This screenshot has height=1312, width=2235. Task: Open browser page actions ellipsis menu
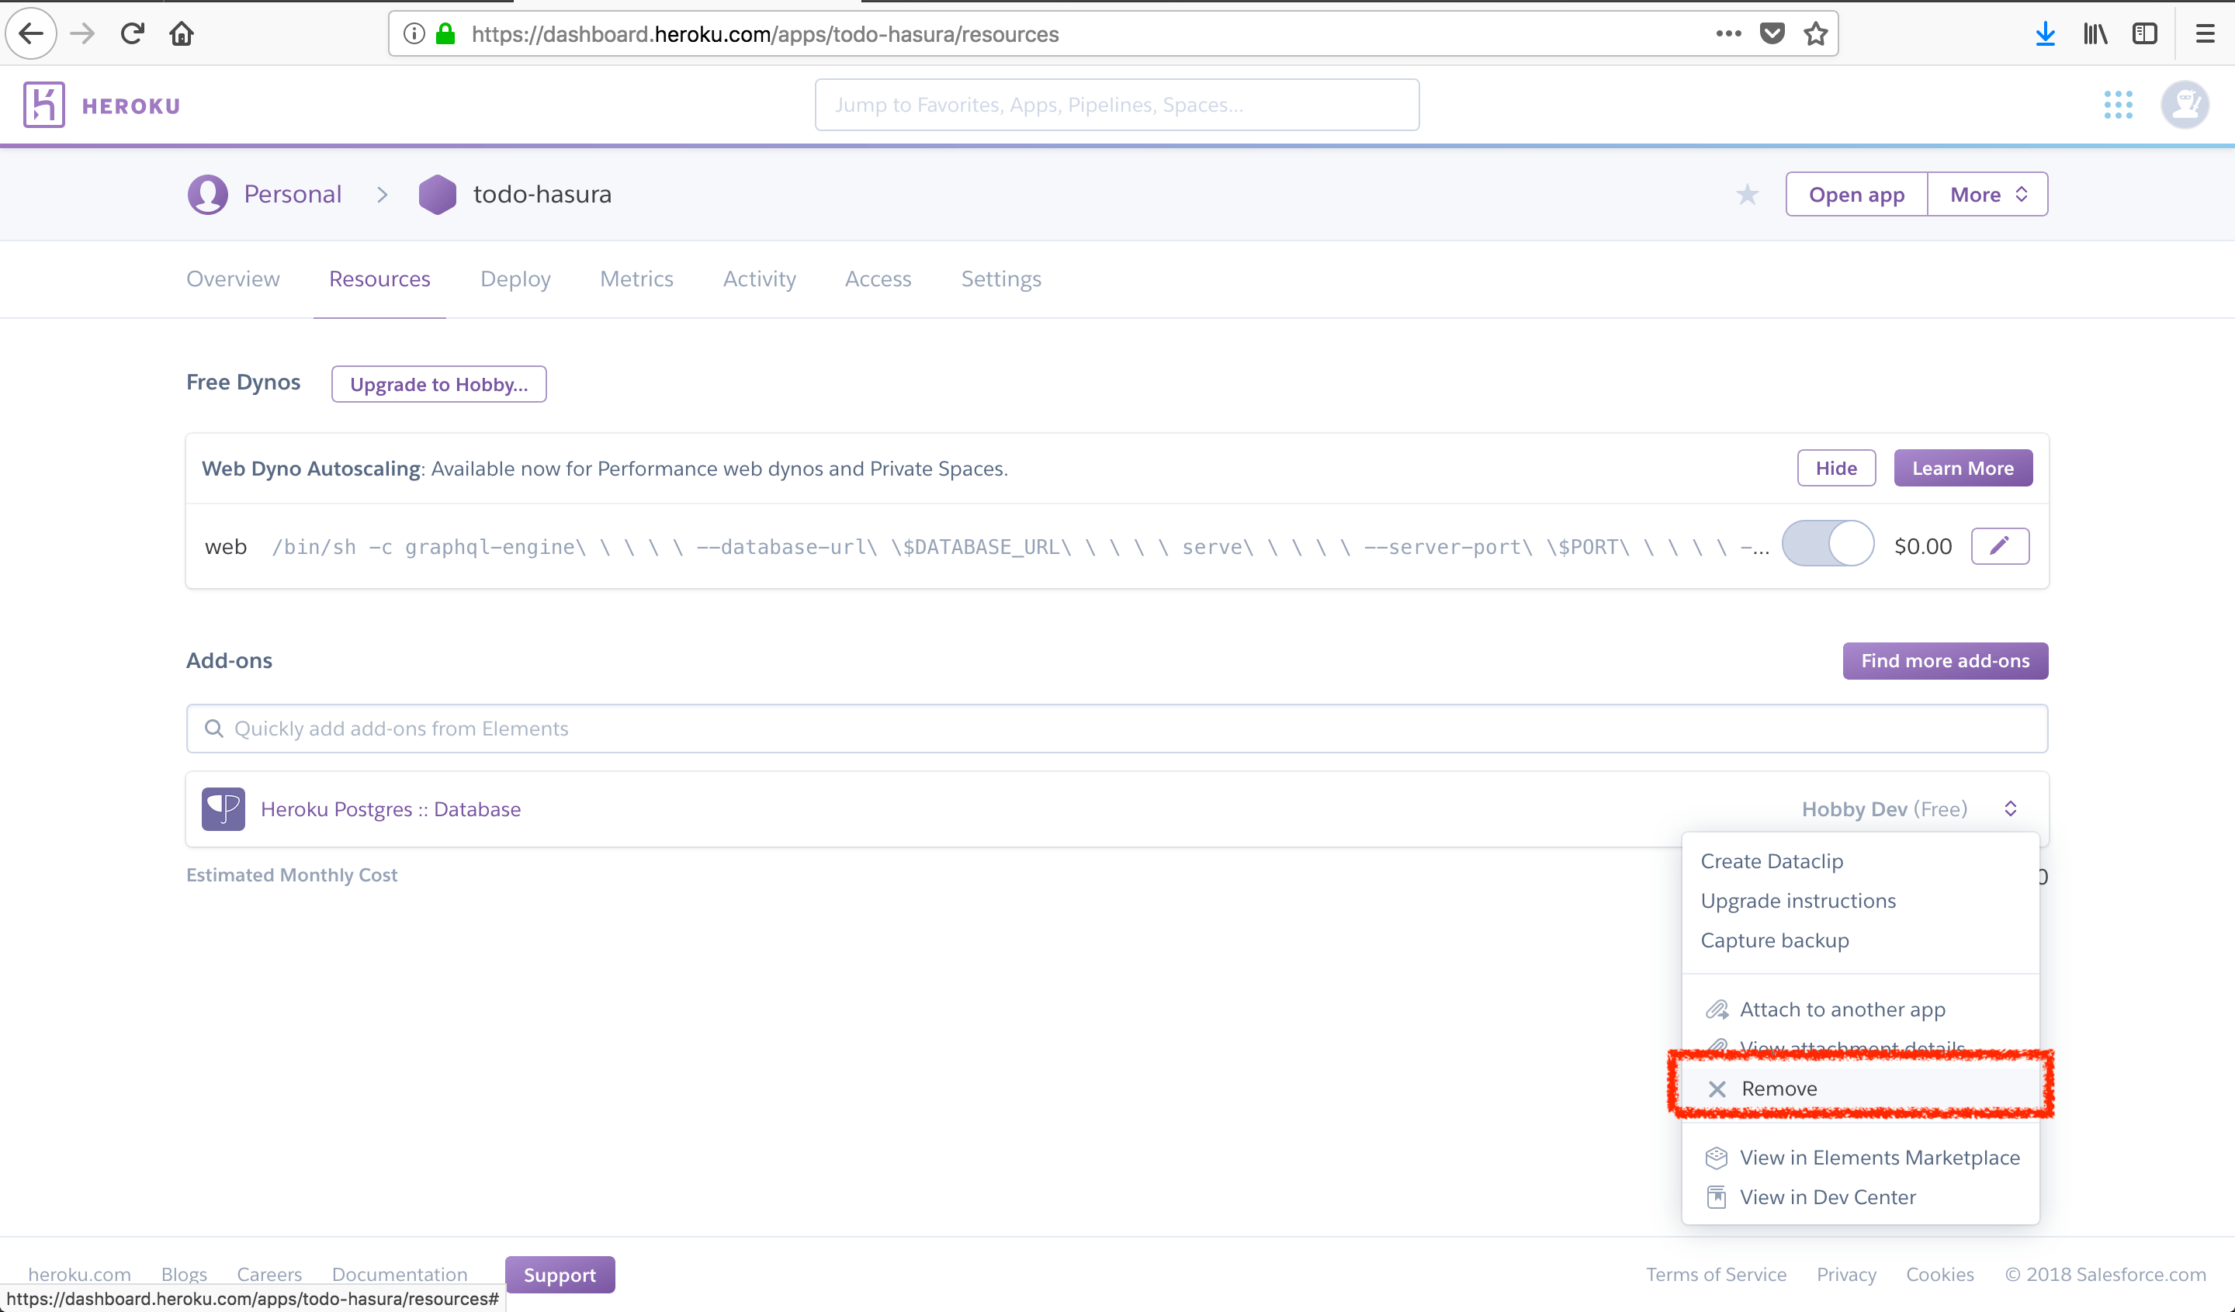1728,33
